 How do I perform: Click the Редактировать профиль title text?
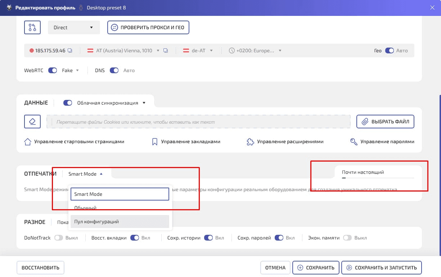pos(45,8)
